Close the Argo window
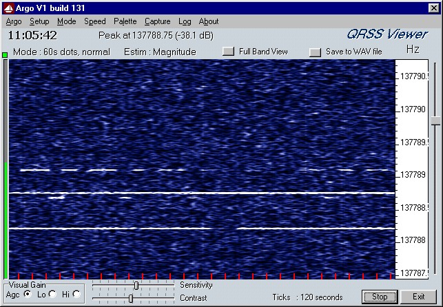 433,8
